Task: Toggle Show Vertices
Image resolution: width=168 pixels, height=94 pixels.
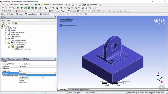Action: (8, 11)
